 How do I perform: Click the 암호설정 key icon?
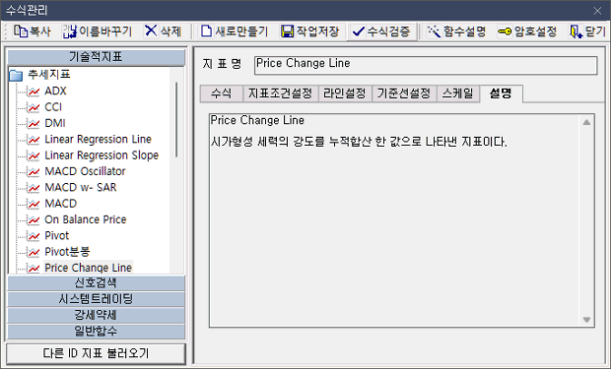[505, 31]
